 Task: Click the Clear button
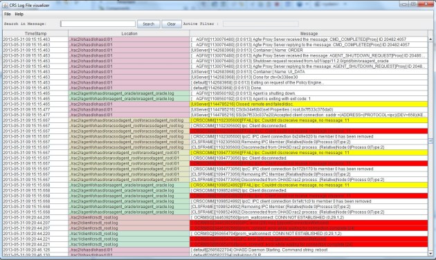[x=172, y=24]
